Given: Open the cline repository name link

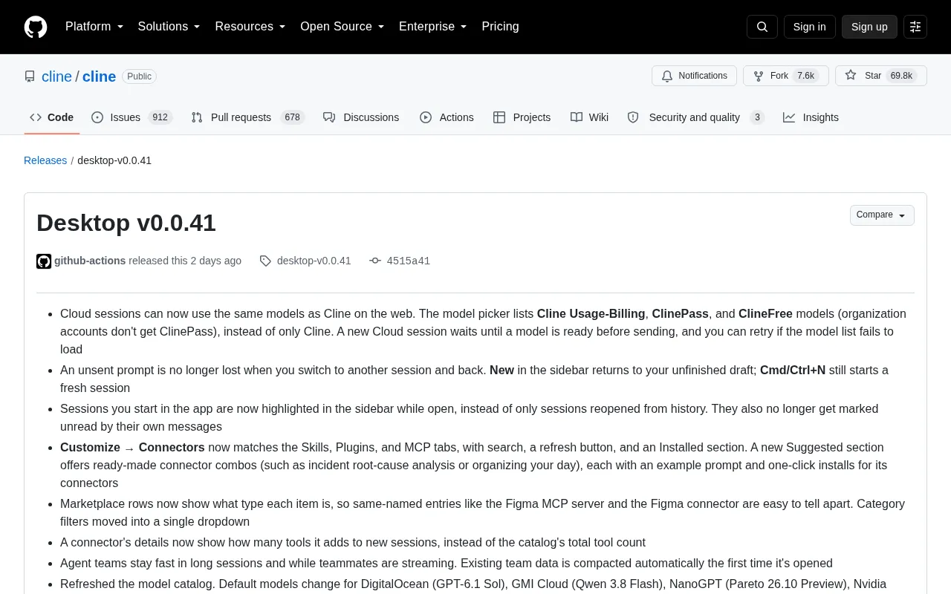Looking at the screenshot, I should pyautogui.click(x=99, y=76).
